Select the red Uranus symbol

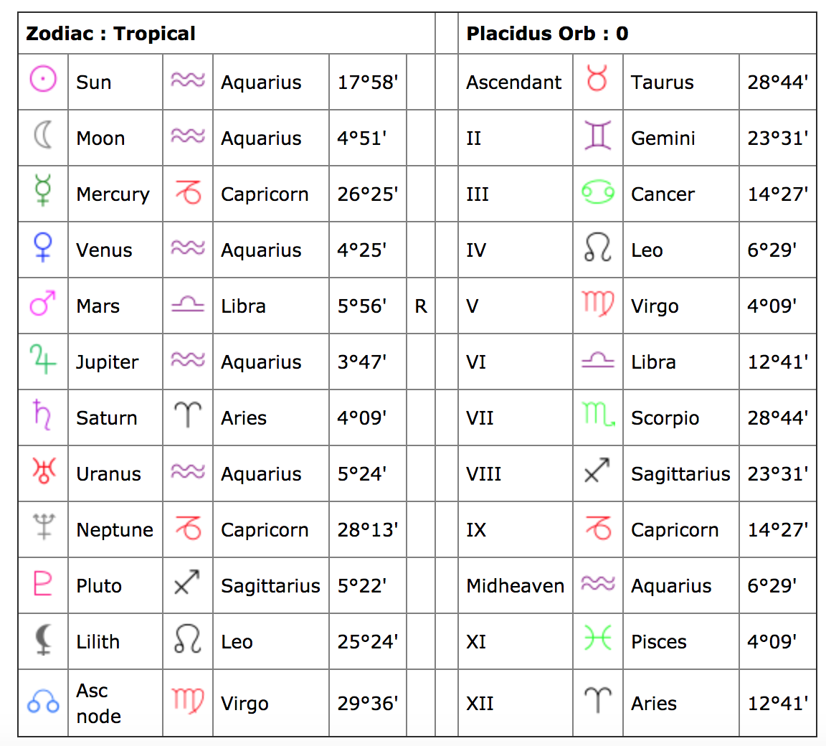coord(43,471)
